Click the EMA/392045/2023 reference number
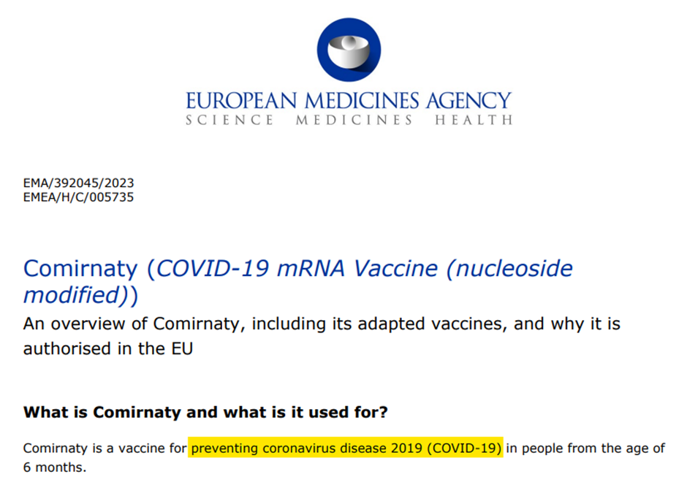This screenshot has width=687, height=480. (78, 183)
